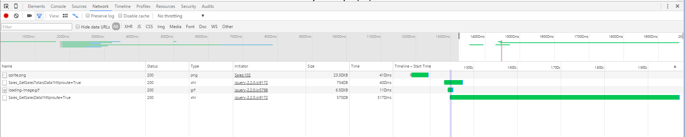This screenshot has width=685, height=137.
Task: Select the inspect element icon
Action: click(6, 6)
